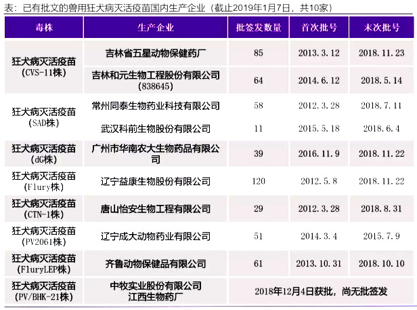Select the SAD株 strain cell

(x=44, y=117)
